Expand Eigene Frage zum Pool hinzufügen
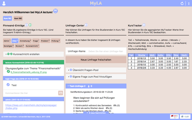The image size is (192, 120). point(96,77)
